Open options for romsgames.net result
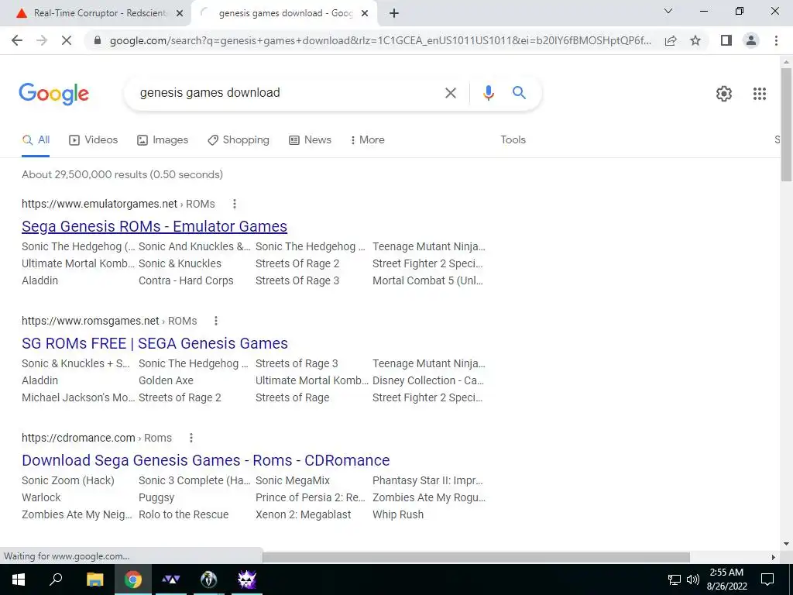This screenshot has height=595, width=793. (216, 321)
